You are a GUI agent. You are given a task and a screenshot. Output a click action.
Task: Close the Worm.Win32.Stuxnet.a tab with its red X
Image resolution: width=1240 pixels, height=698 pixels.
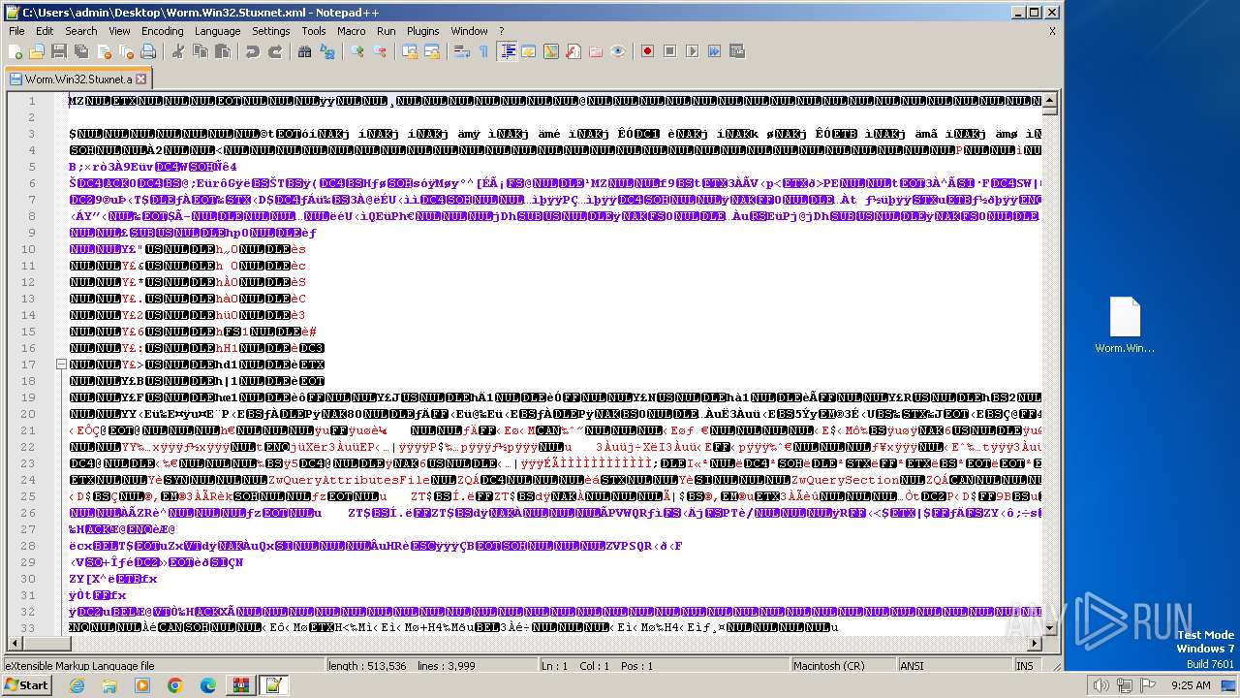coord(140,79)
